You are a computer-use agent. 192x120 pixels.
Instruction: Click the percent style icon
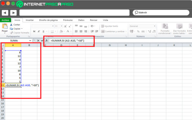click(138, 31)
